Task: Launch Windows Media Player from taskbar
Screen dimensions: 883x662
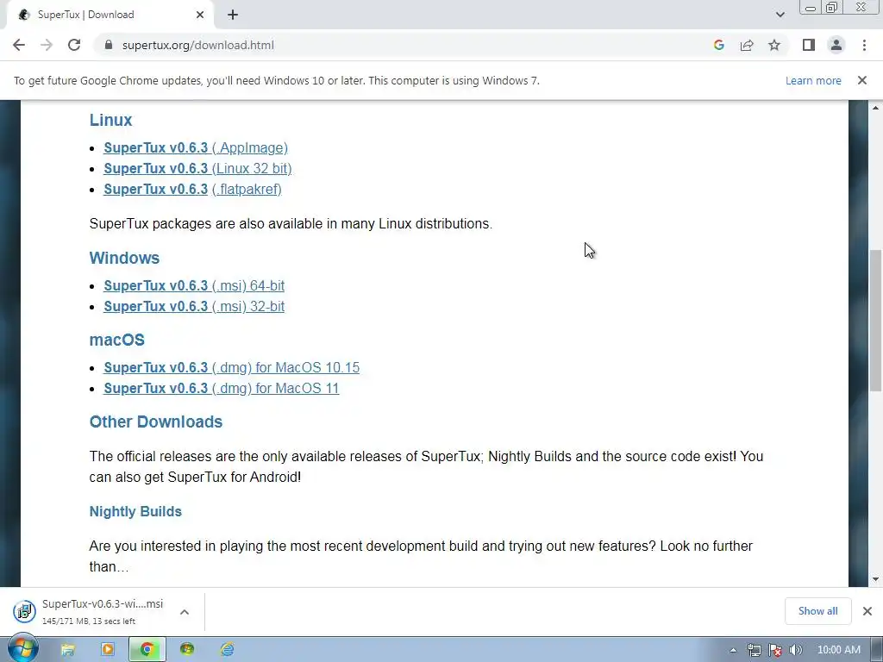Action: [108, 650]
